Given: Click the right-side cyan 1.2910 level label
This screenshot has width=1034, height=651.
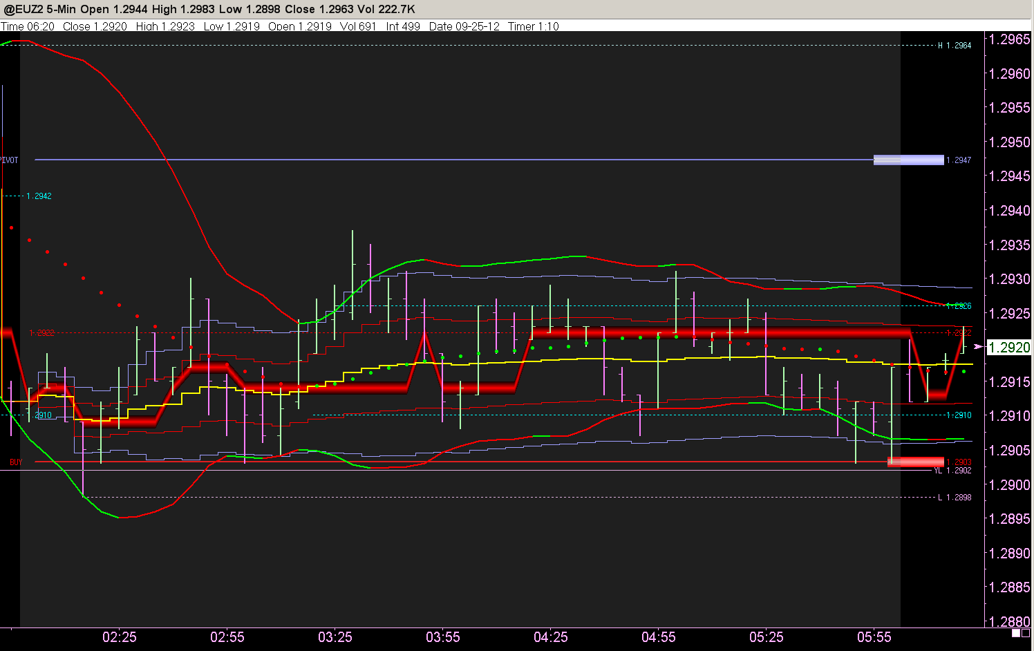Looking at the screenshot, I should pyautogui.click(x=959, y=415).
